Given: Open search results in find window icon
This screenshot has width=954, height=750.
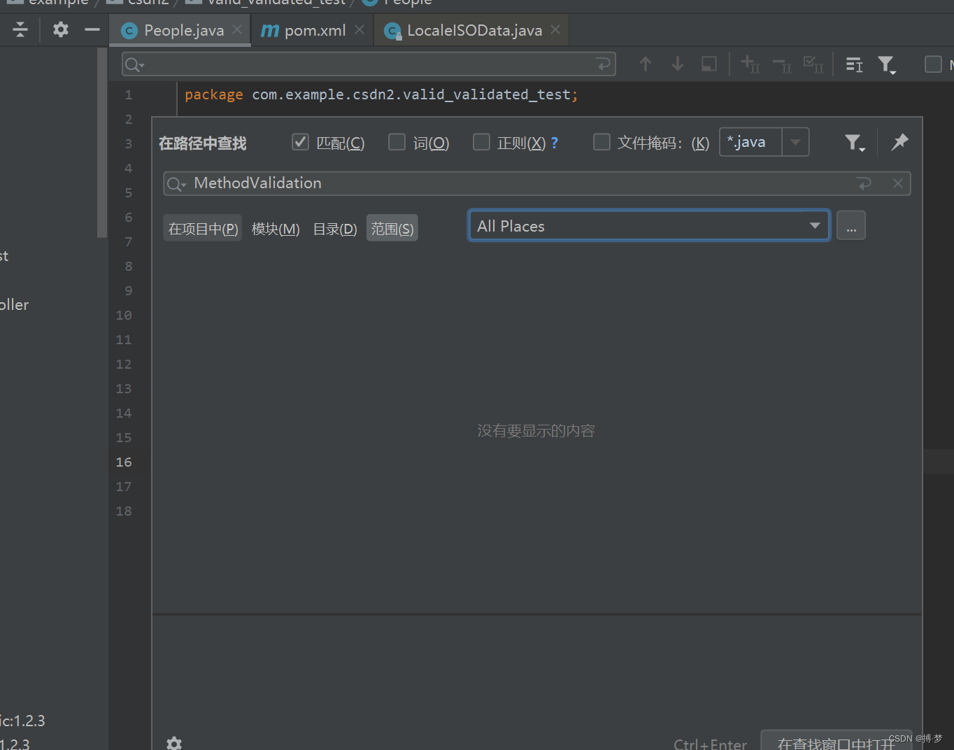Looking at the screenshot, I should 854,65.
